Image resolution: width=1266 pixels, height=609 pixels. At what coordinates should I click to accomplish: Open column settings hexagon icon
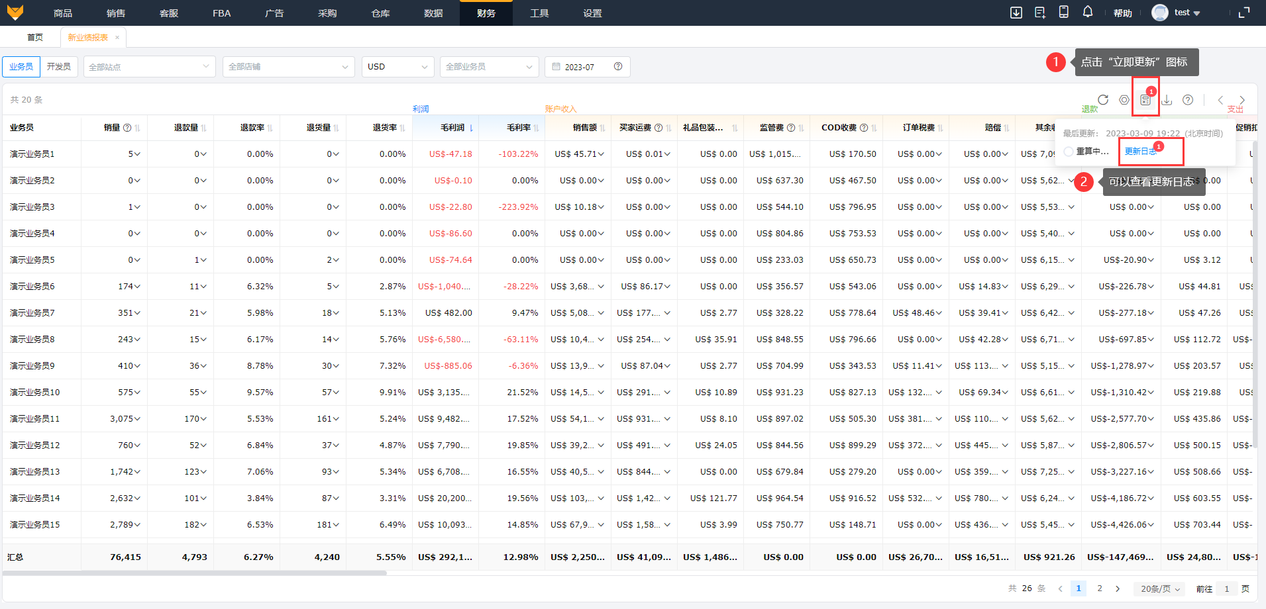point(1124,100)
